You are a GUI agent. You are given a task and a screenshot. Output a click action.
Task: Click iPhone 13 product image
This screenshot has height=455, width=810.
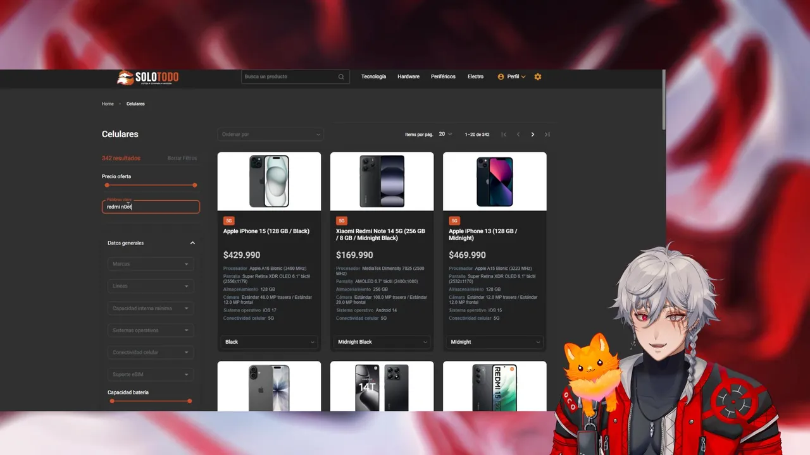(495, 181)
